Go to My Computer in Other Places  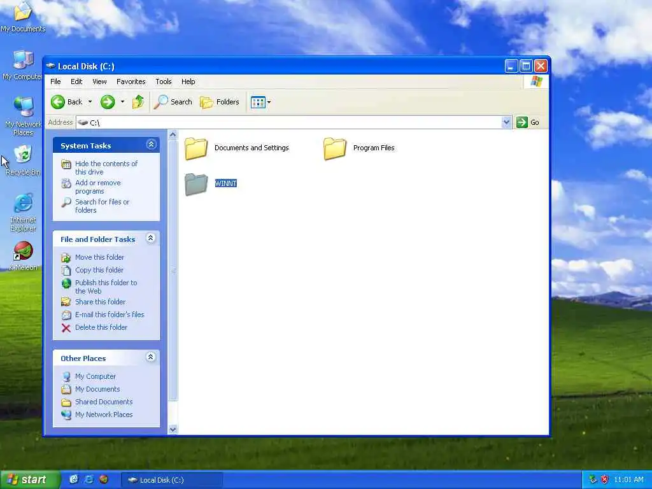[x=96, y=376]
